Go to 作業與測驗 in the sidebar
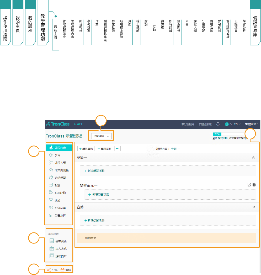 point(58,170)
